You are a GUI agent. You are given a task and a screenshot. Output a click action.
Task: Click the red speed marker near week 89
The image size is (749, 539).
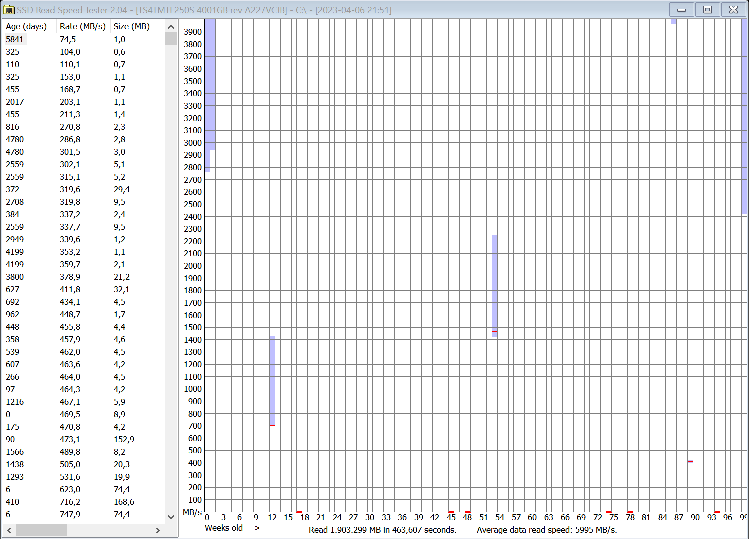tap(690, 461)
